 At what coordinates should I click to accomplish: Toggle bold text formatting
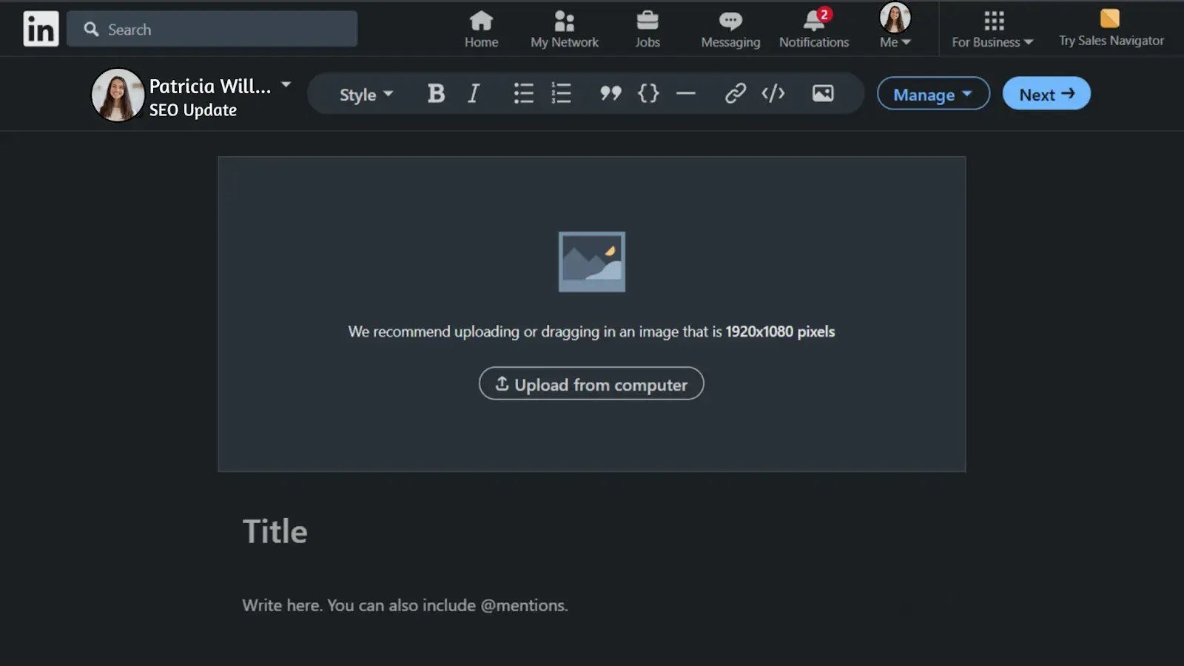[x=436, y=94]
